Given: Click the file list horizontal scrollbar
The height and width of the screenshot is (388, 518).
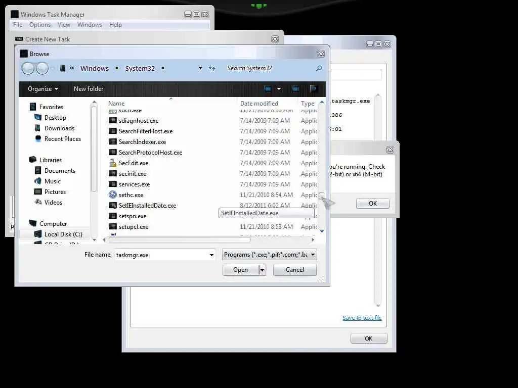Looking at the screenshot, I should point(180,240).
